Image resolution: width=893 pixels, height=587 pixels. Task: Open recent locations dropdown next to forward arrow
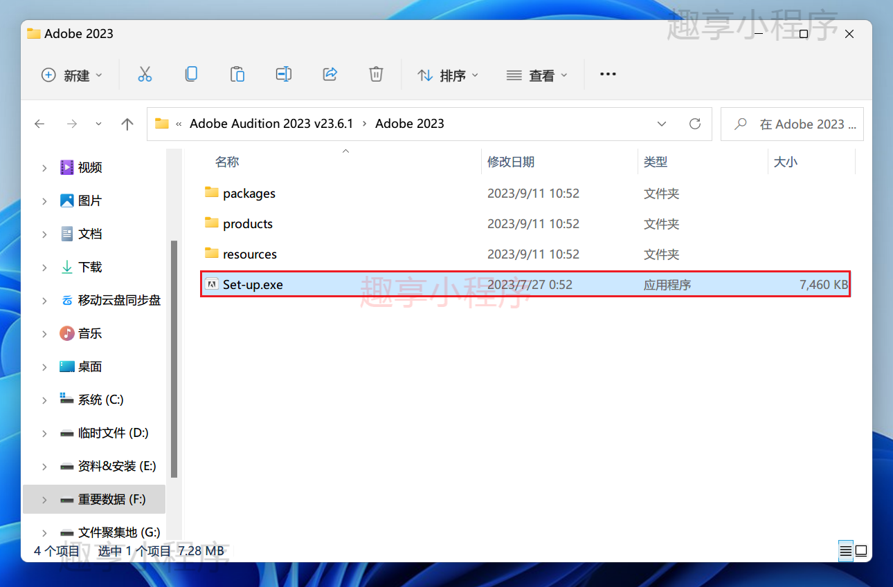point(98,124)
